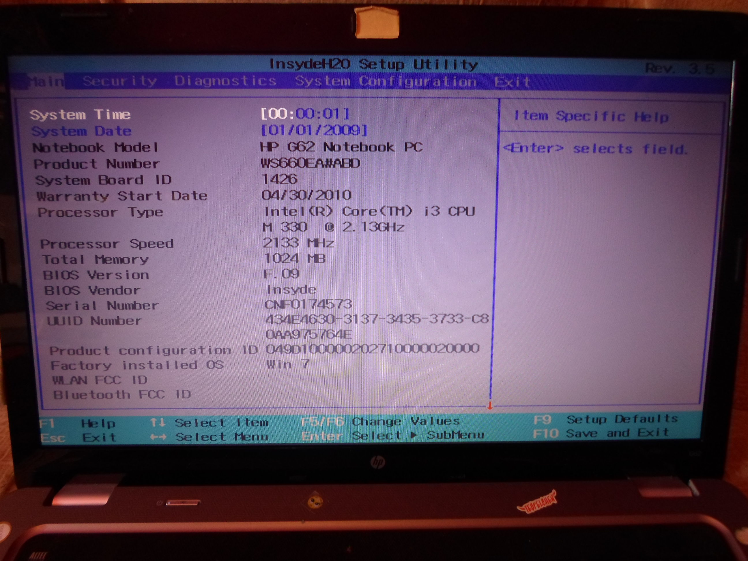
Task: Click the Warranty Start Date label
Action: click(122, 196)
